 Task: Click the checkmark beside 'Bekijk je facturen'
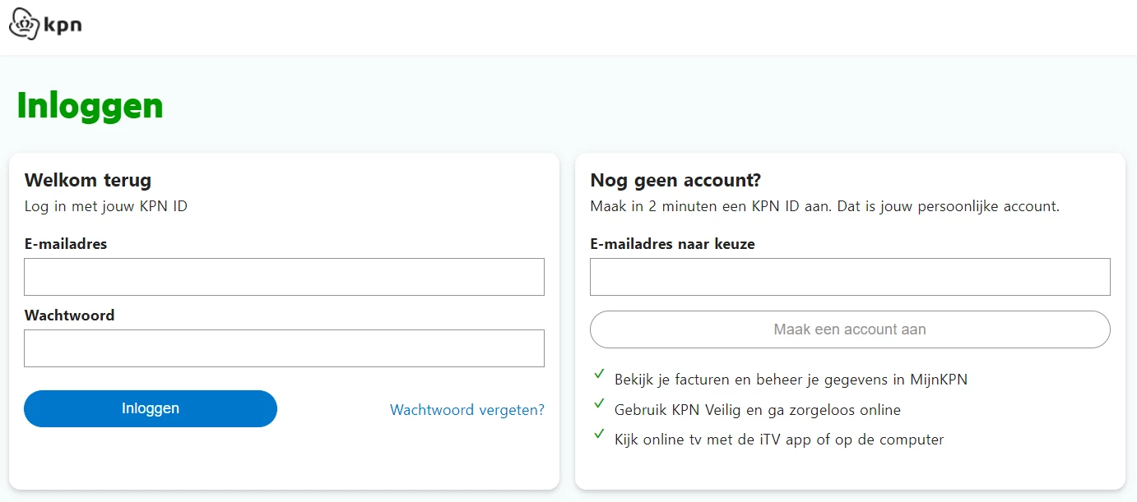pyautogui.click(x=599, y=375)
